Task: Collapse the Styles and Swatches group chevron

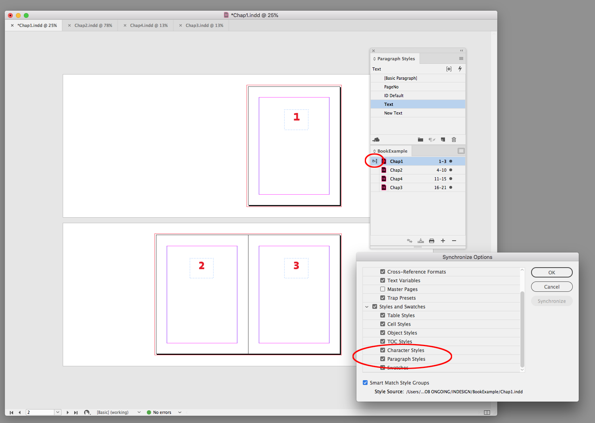Action: pyautogui.click(x=367, y=307)
